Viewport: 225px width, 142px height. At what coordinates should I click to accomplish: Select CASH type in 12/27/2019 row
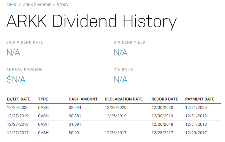43,116
